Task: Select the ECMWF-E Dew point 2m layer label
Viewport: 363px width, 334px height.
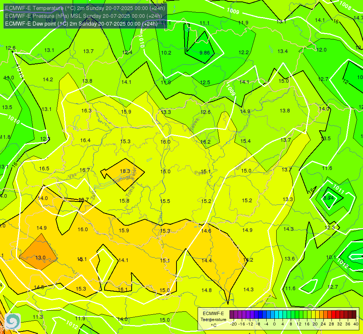Action: click(81, 24)
